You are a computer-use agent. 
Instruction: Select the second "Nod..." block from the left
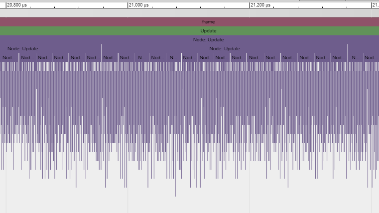(x=27, y=58)
